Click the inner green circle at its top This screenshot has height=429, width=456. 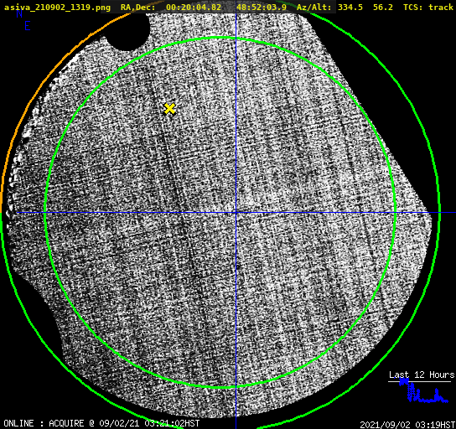[x=220, y=38]
